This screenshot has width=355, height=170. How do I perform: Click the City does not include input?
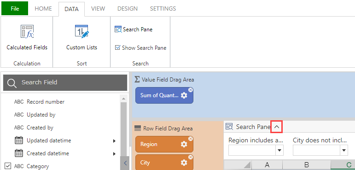click(x=316, y=150)
